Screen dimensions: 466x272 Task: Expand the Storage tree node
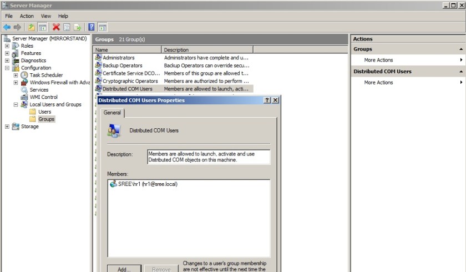[7, 127]
